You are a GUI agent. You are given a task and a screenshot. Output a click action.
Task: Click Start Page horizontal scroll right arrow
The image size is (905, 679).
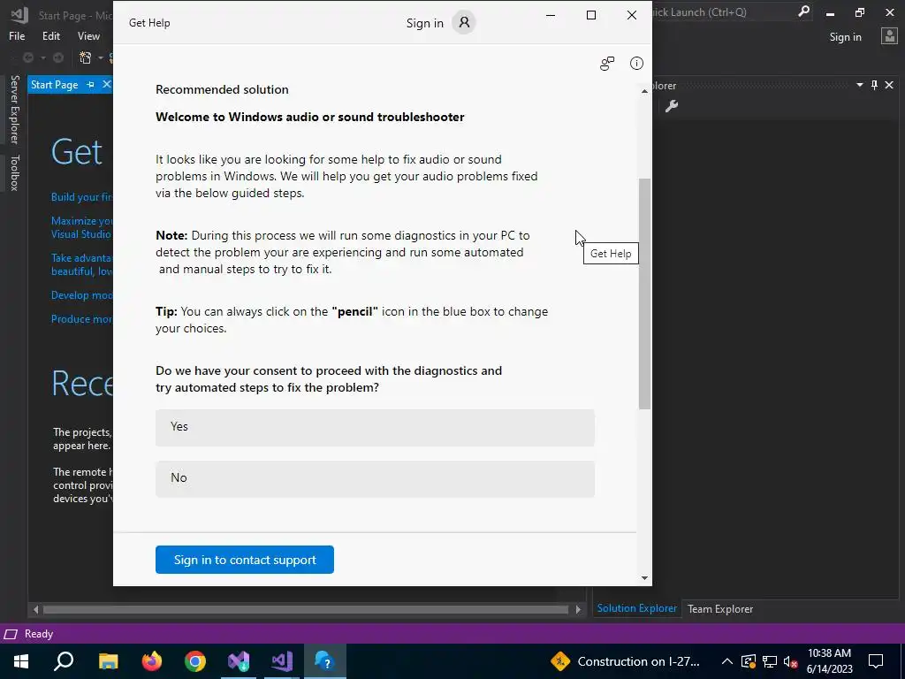point(578,609)
